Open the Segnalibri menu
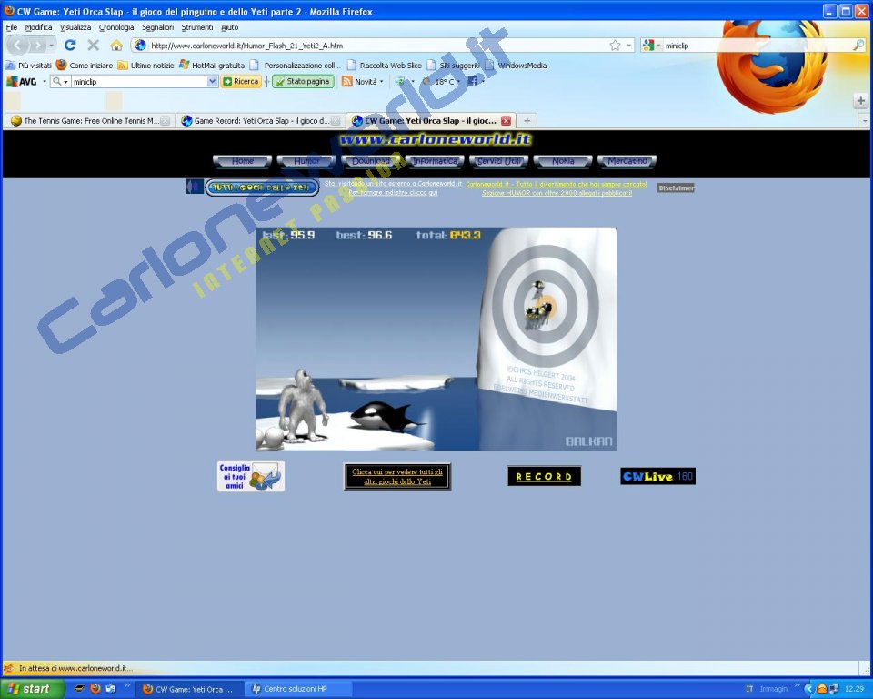Screen dimensions: 873x699 (x=157, y=26)
